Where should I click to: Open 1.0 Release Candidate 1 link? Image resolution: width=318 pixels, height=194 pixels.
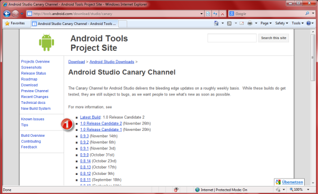coord(101,130)
